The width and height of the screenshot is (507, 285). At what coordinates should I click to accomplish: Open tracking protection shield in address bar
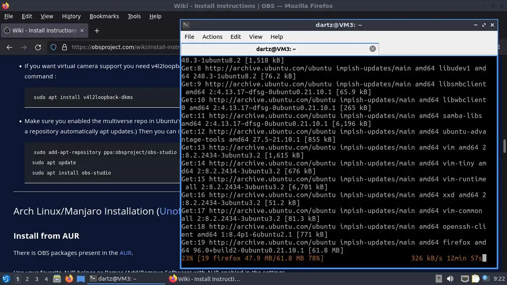click(53, 47)
